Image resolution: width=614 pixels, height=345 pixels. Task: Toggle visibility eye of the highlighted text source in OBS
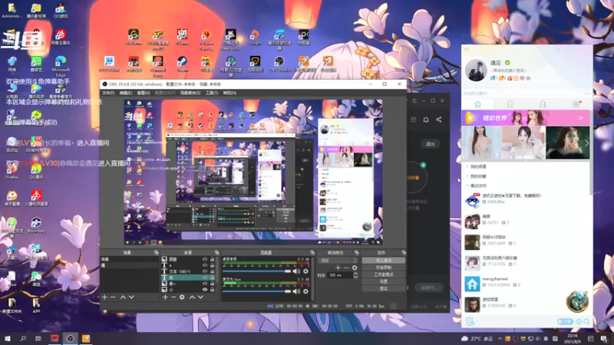[205, 278]
